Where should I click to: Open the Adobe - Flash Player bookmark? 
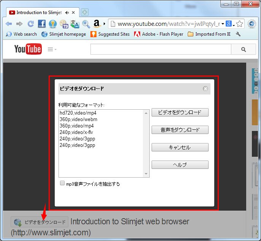click(x=159, y=34)
